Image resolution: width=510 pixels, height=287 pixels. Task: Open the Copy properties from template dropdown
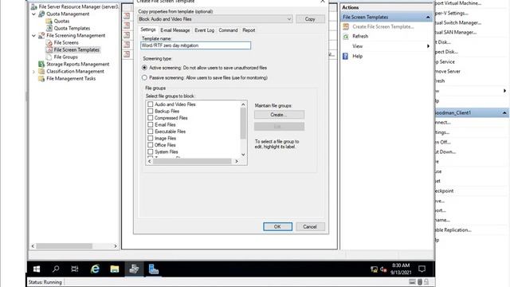point(215,19)
